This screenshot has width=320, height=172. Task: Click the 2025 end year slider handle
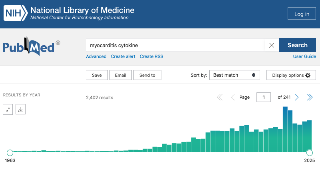309,152
